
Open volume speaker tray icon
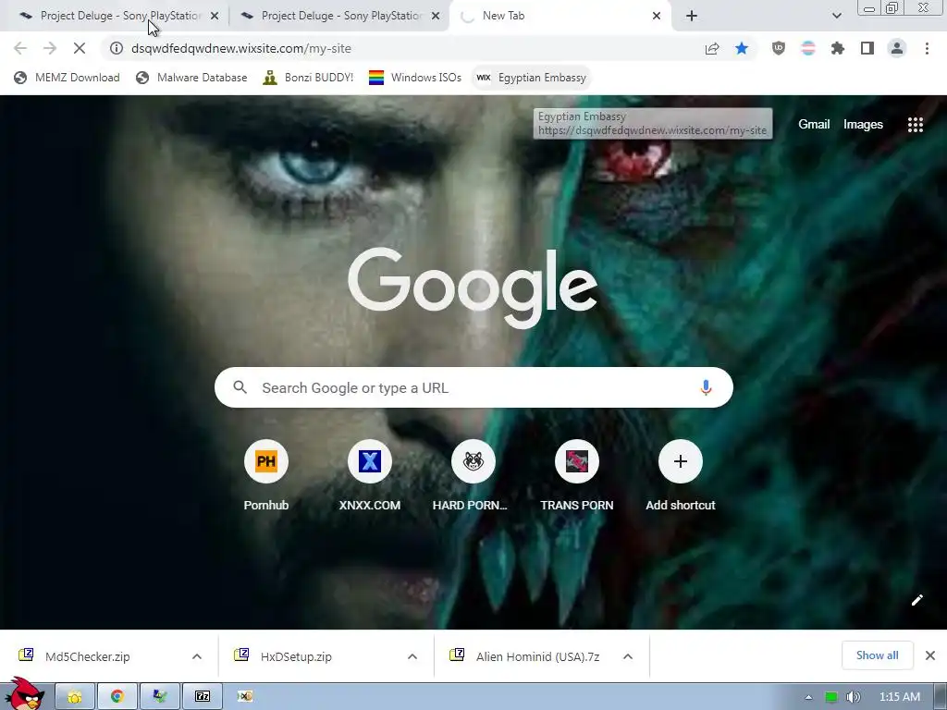(853, 697)
